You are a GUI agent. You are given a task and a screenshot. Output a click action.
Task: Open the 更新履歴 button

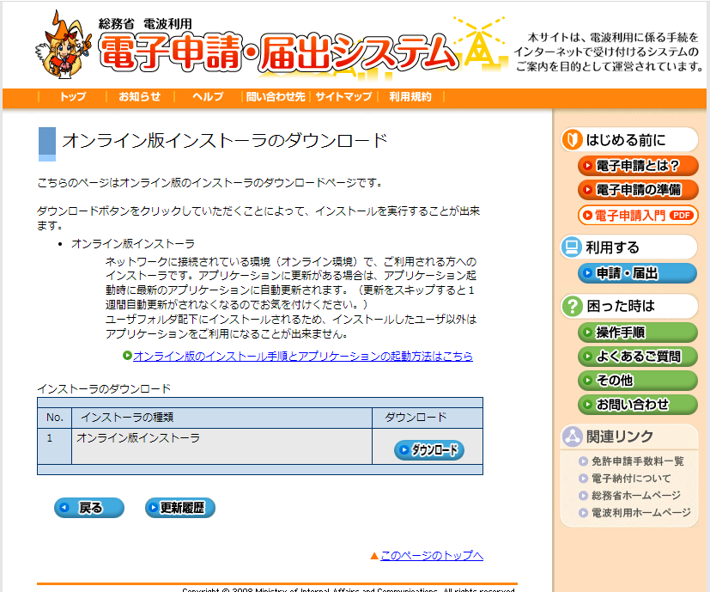180,508
